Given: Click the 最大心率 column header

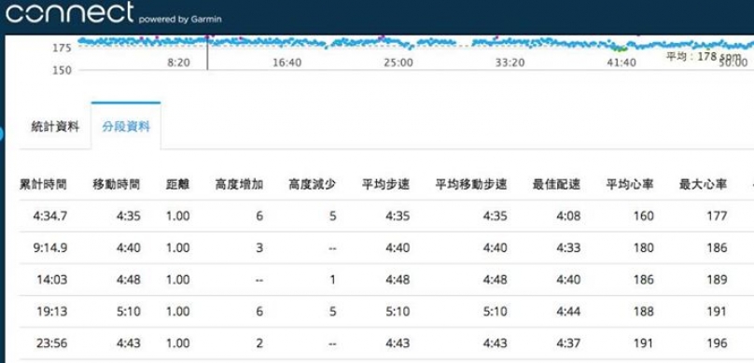Looking at the screenshot, I should click(x=704, y=184).
